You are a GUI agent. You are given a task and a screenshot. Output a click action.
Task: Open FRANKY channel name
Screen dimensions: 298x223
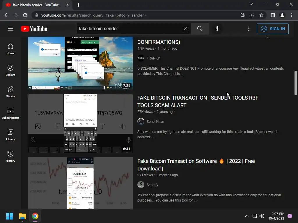pyautogui.click(x=153, y=58)
